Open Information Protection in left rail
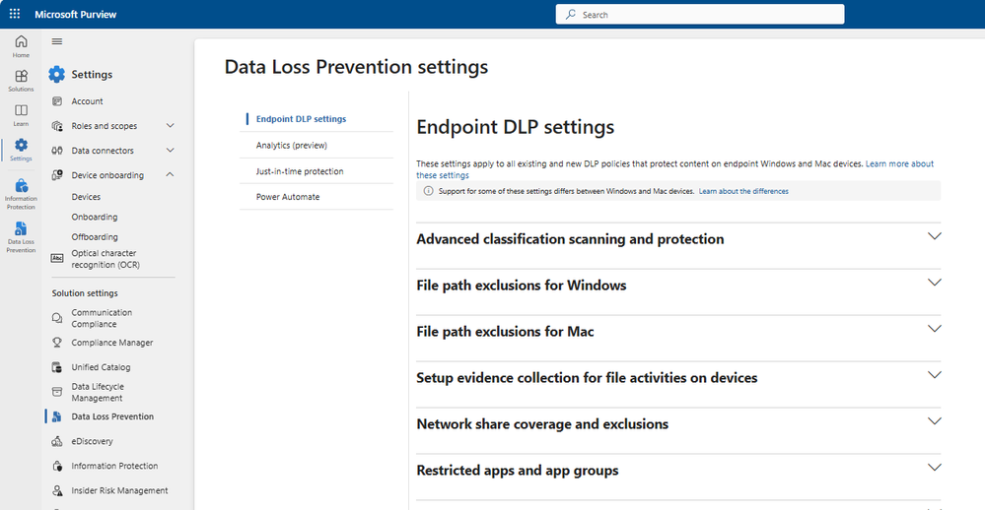985x510 pixels. tap(21, 194)
